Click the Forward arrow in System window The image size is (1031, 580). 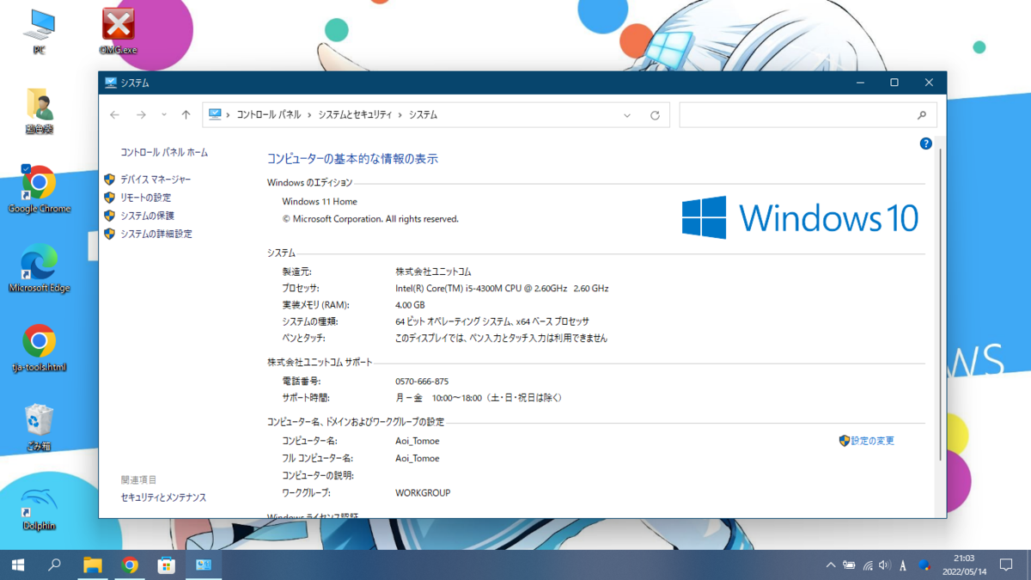pos(141,115)
